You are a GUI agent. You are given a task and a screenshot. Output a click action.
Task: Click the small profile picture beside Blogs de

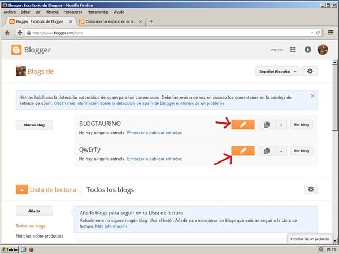(x=21, y=71)
